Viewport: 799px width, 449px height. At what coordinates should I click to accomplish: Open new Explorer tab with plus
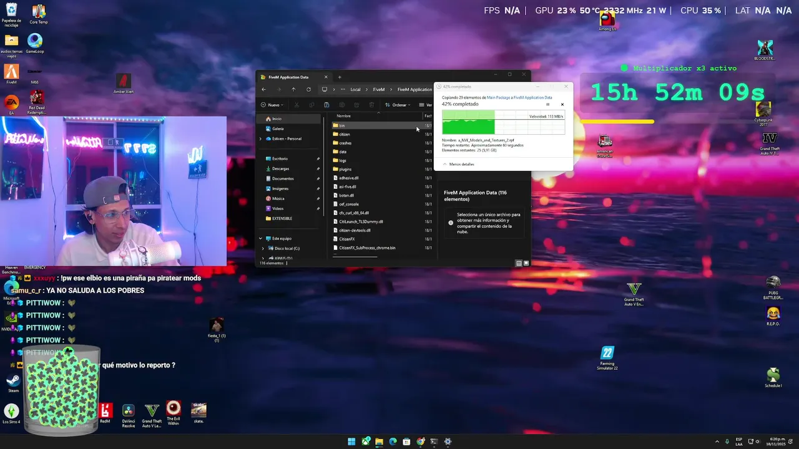coord(340,77)
